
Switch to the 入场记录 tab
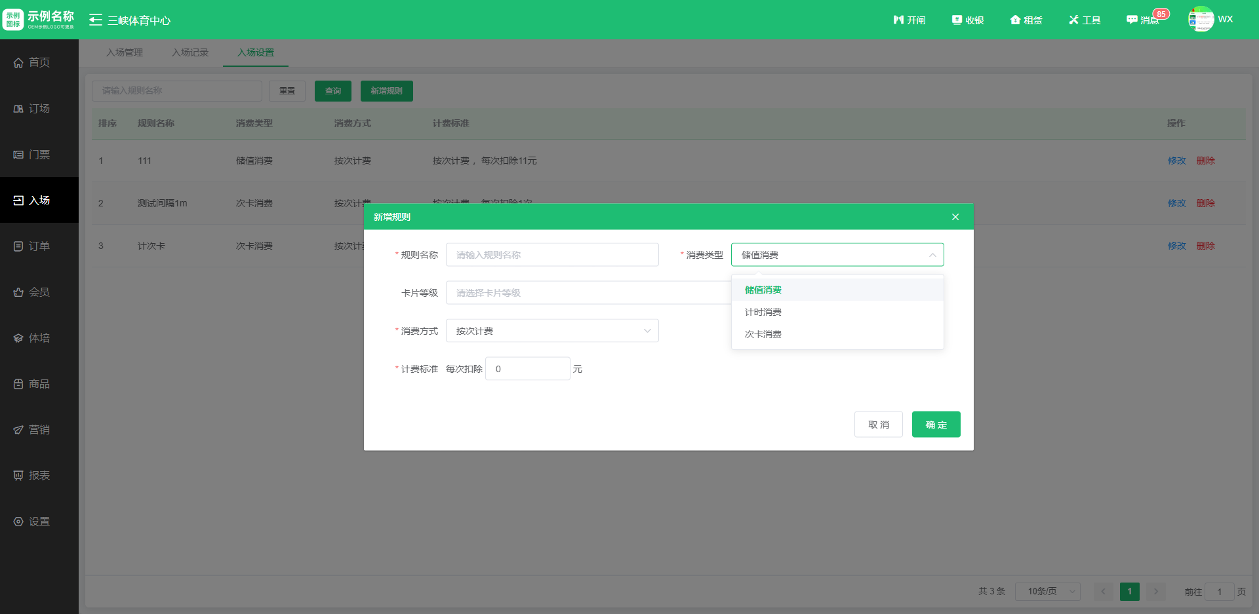[190, 52]
